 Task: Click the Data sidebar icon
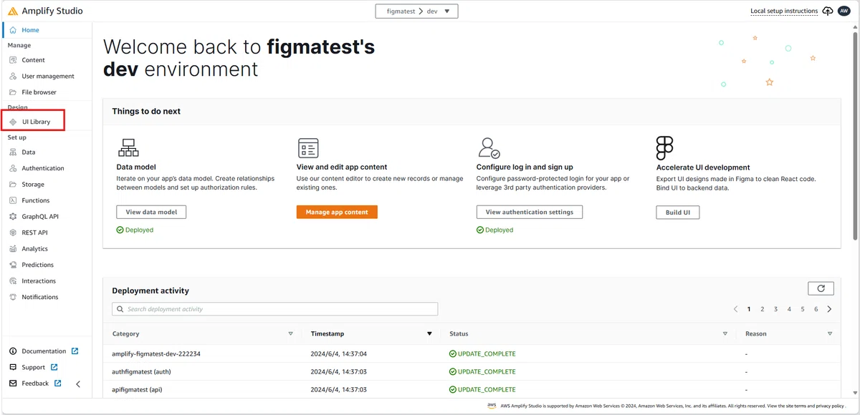click(13, 152)
